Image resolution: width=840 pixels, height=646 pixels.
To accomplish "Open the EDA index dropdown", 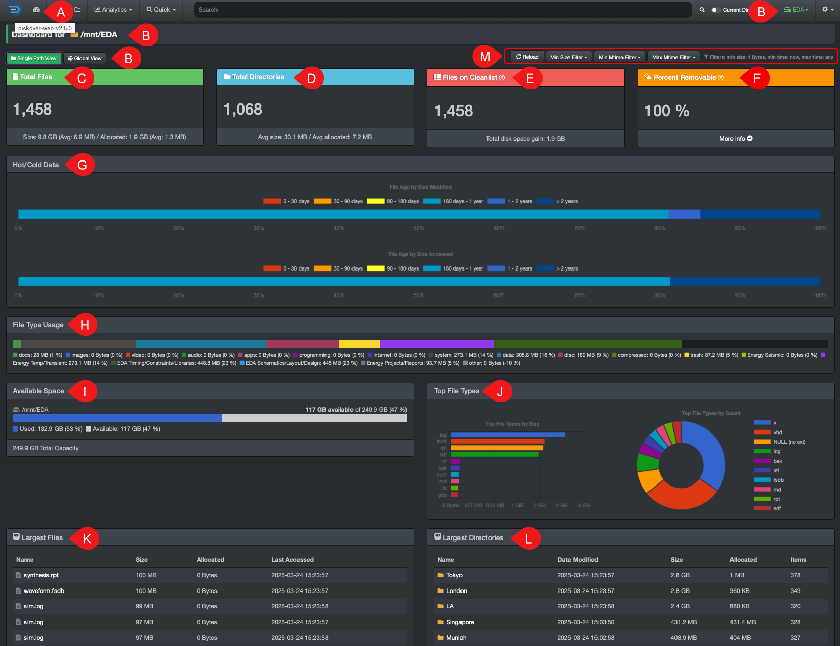I will 796,10.
